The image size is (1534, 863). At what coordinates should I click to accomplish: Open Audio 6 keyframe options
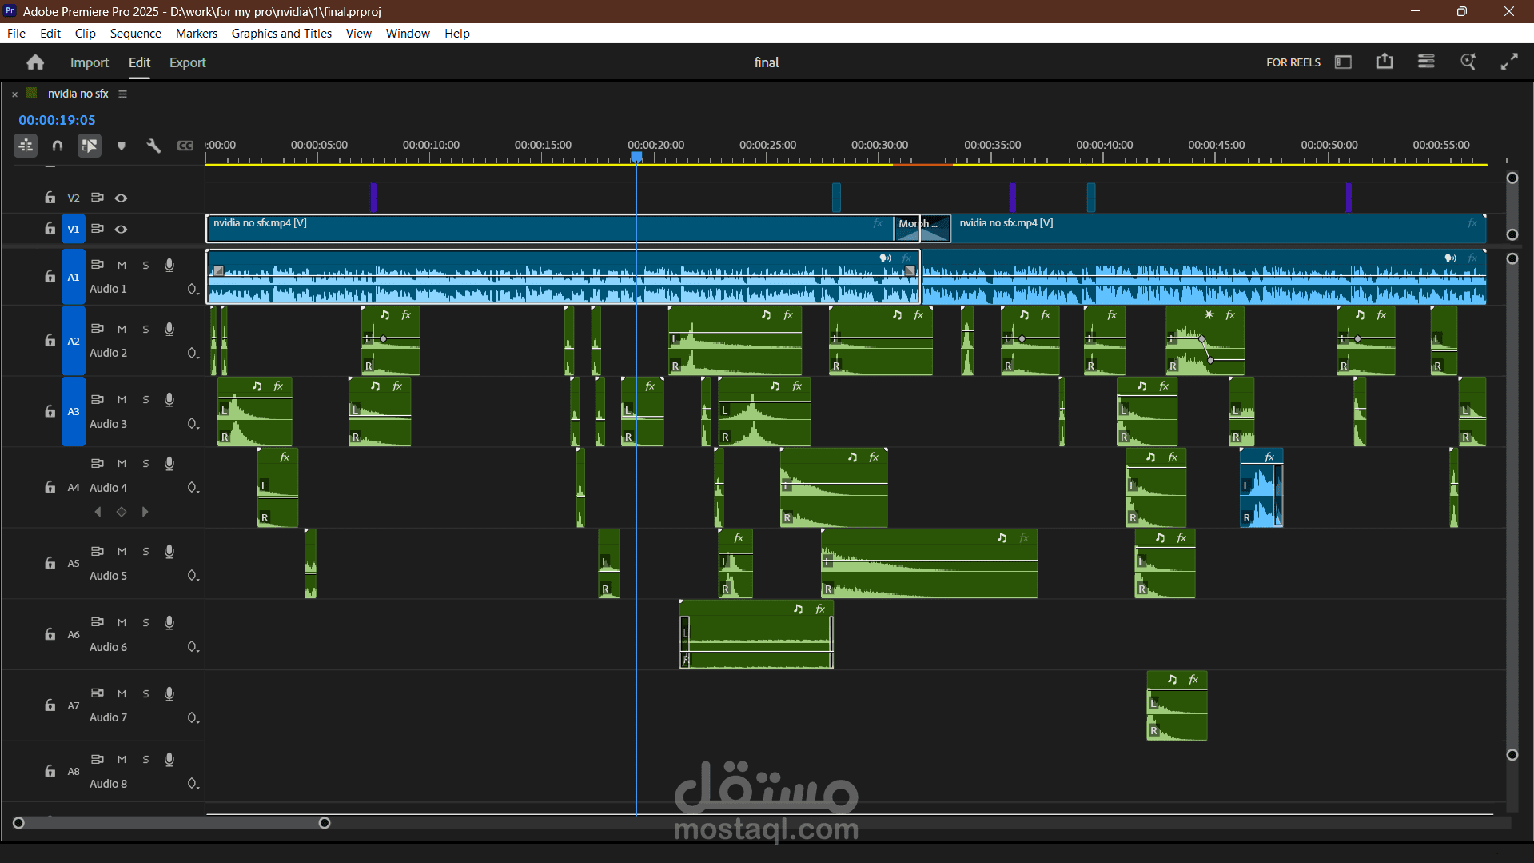pos(193,647)
